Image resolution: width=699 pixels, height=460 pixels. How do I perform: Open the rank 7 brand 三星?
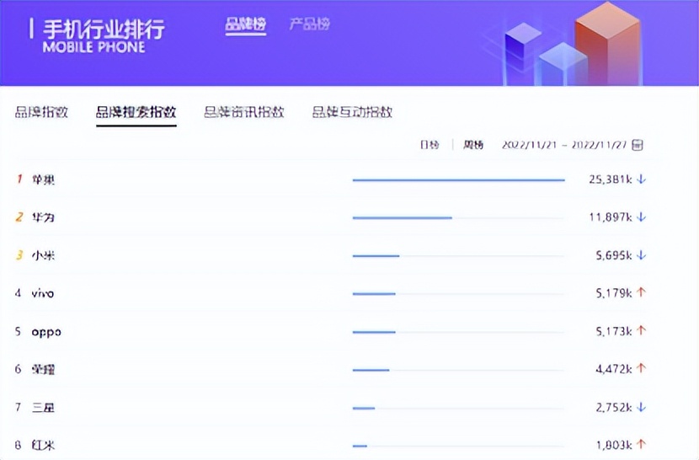(43, 408)
